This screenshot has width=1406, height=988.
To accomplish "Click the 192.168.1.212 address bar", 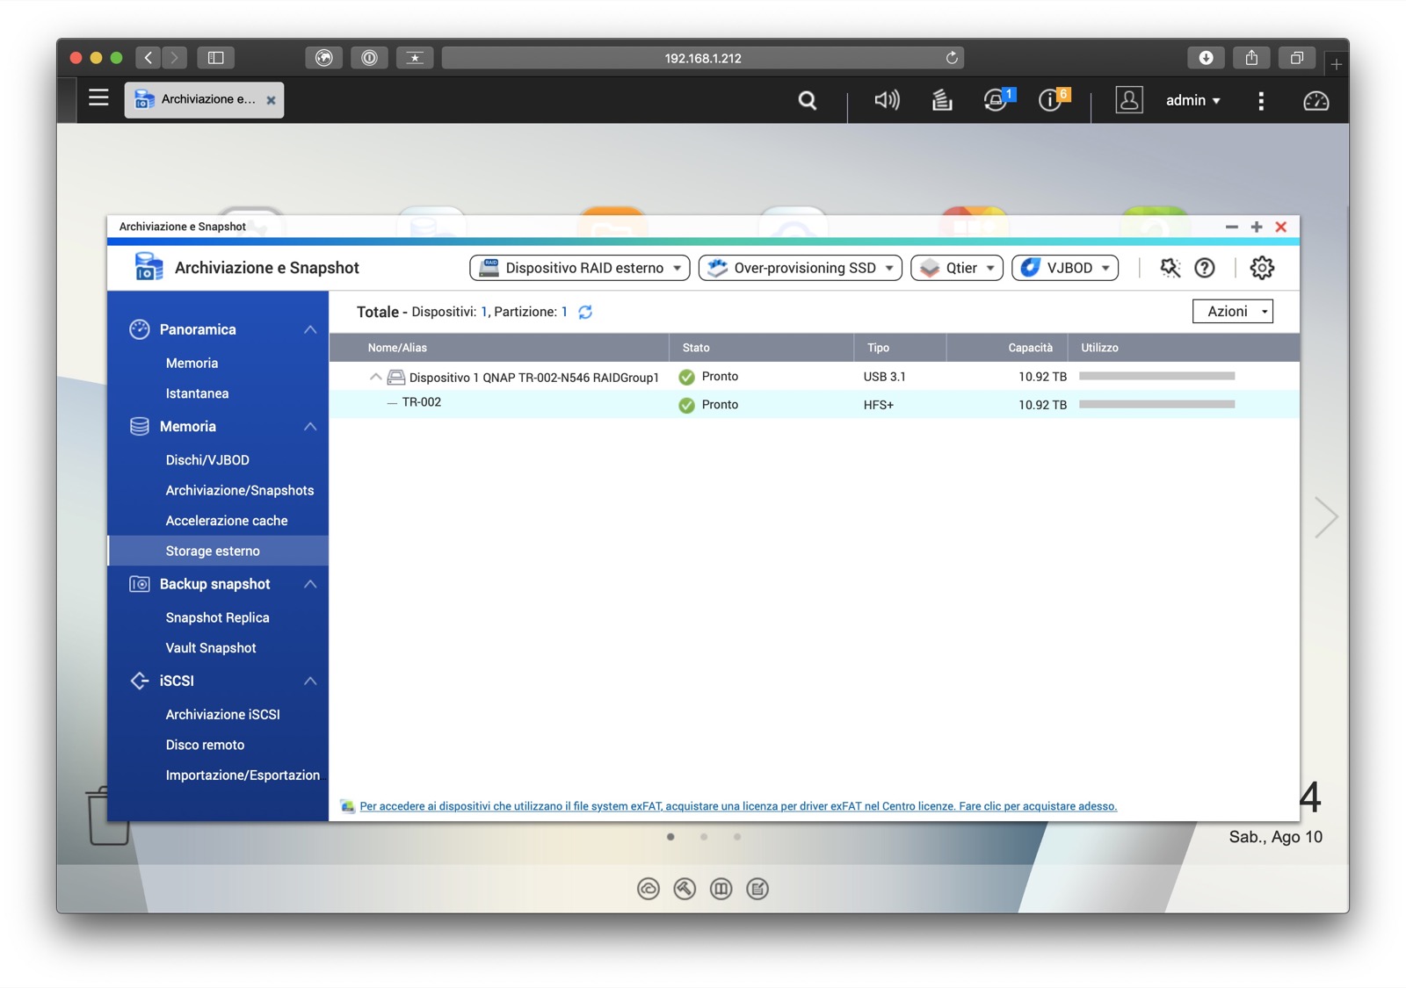I will point(702,58).
